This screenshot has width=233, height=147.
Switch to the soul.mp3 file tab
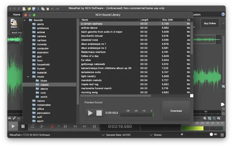click(16, 32)
